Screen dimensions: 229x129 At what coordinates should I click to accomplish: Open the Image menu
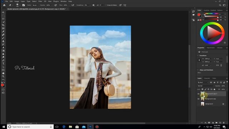(x=17, y=1)
